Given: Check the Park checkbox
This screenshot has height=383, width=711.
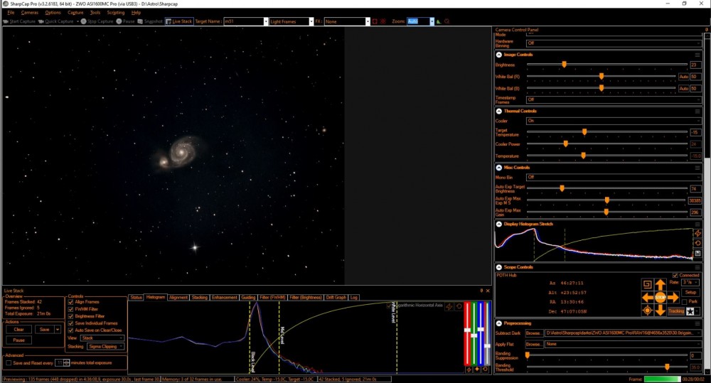Looking at the screenshot, I should coord(684,302).
